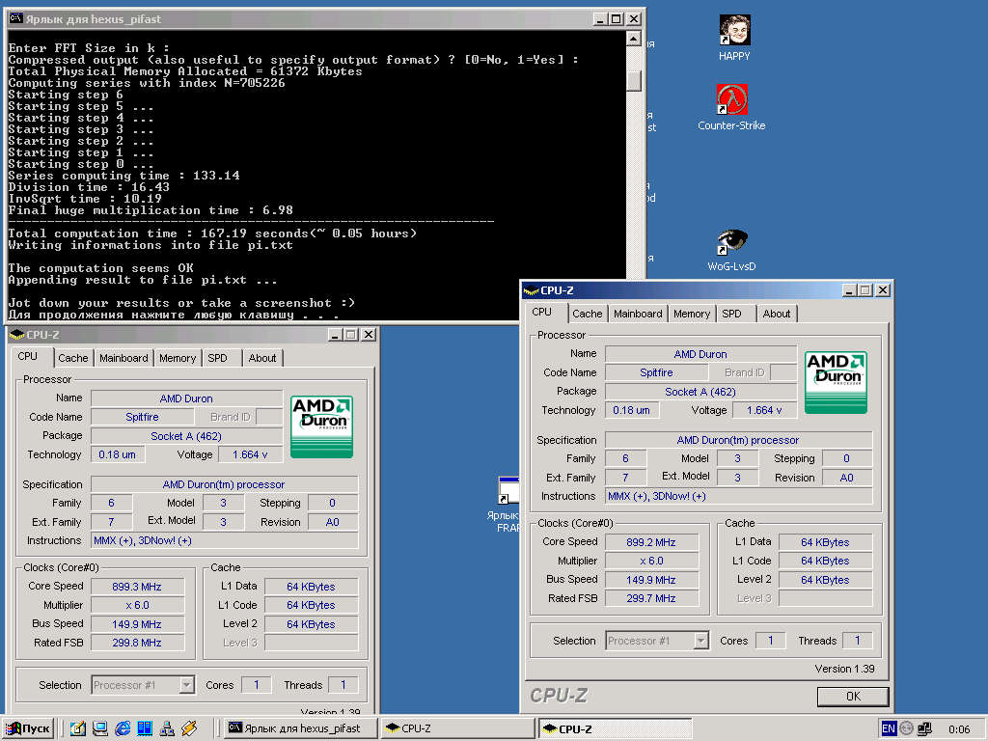Image resolution: width=988 pixels, height=741 pixels.
Task: Click the EN language indicator in tray
Action: click(889, 728)
